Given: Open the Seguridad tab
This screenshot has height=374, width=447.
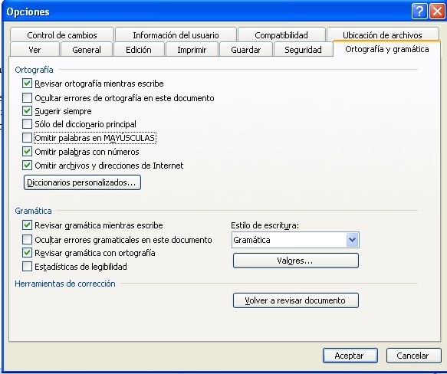Looking at the screenshot, I should [303, 49].
